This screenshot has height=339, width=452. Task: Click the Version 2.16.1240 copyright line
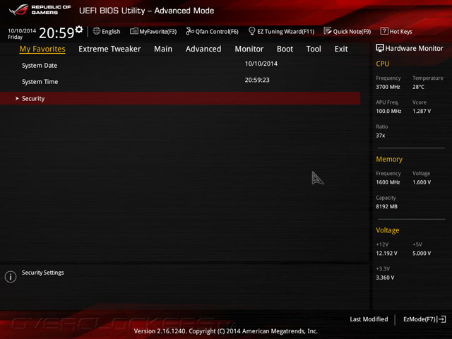pos(226,331)
